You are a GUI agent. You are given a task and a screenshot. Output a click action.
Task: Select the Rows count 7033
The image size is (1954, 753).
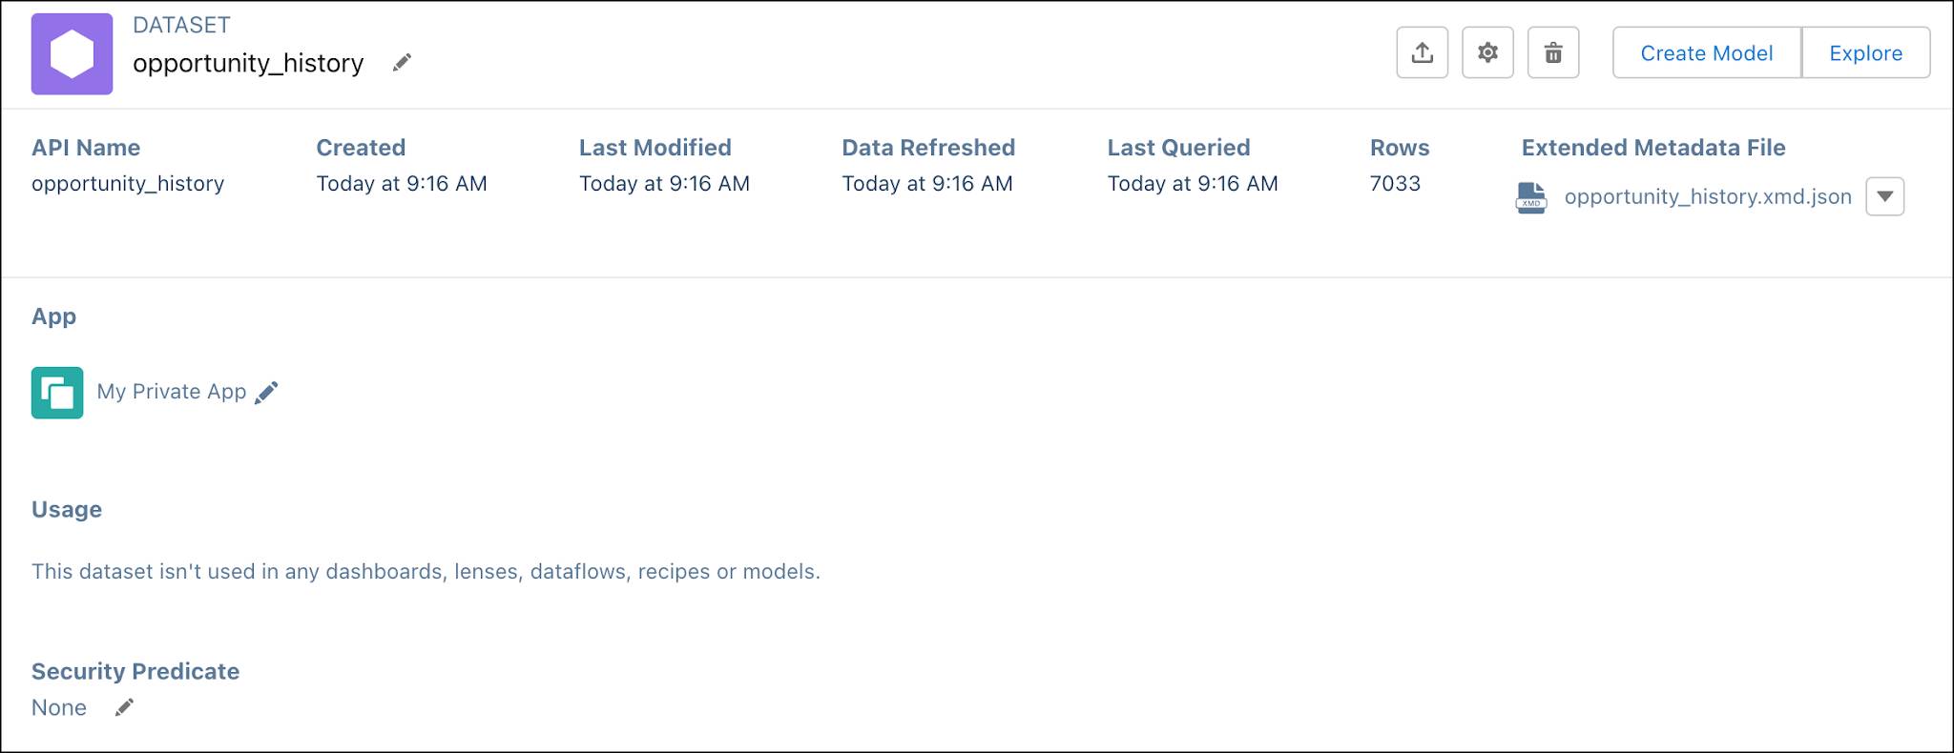[1394, 183]
